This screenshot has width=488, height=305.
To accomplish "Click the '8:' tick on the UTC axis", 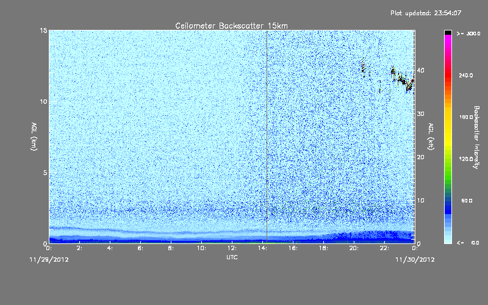I will tap(171, 248).
